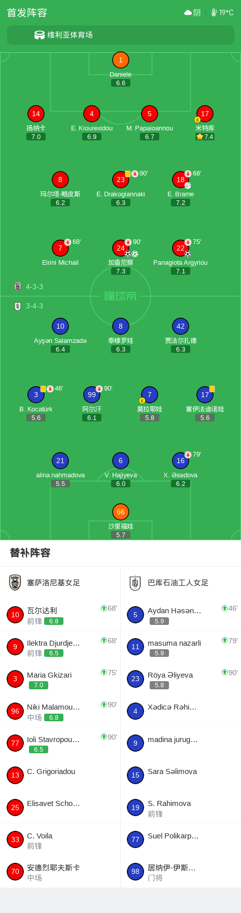Screen dimensions: 241x913
Task: Tap the cloudy weather icon
Action: coord(188,13)
